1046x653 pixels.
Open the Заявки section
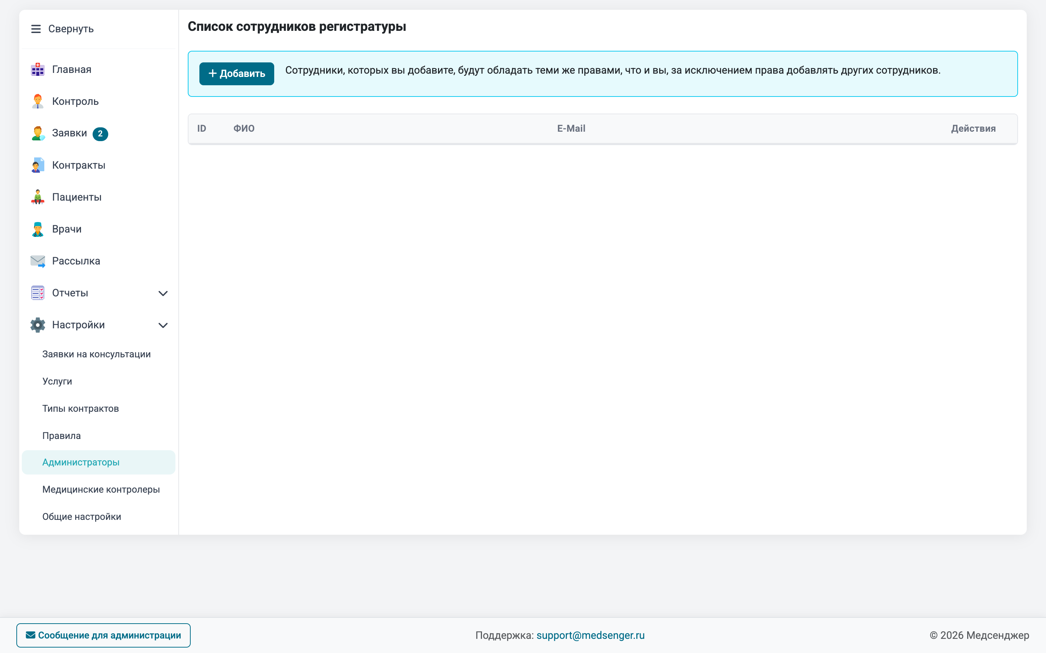click(69, 133)
